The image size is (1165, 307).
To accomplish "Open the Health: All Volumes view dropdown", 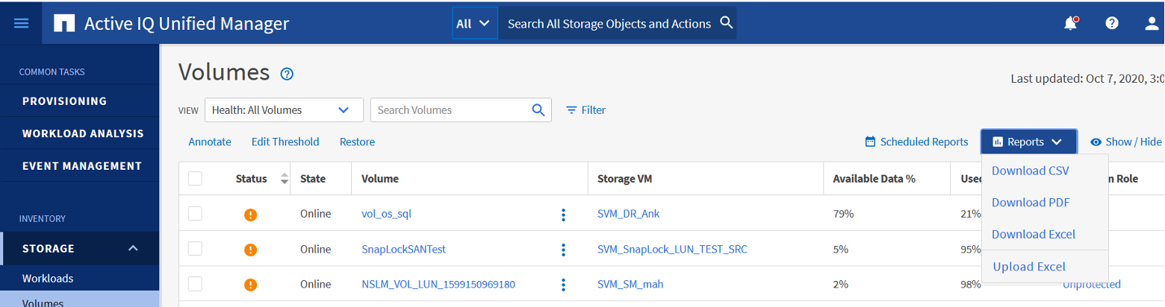I will coord(284,110).
